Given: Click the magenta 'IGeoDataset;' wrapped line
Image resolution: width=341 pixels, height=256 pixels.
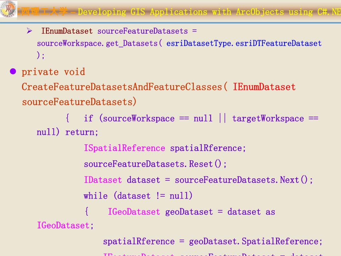Looking at the screenshot, I should click(65, 225).
